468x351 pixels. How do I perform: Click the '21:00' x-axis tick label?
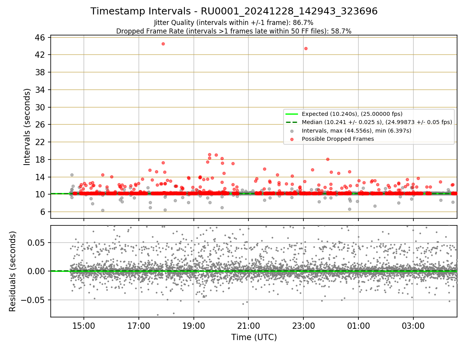pos(248,326)
